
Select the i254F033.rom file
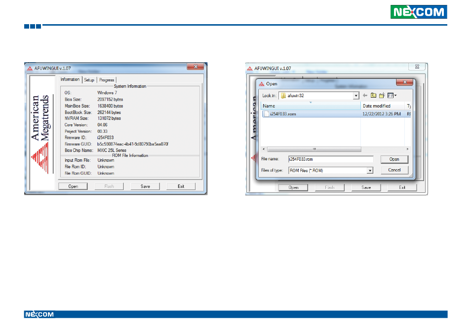pos(336,114)
